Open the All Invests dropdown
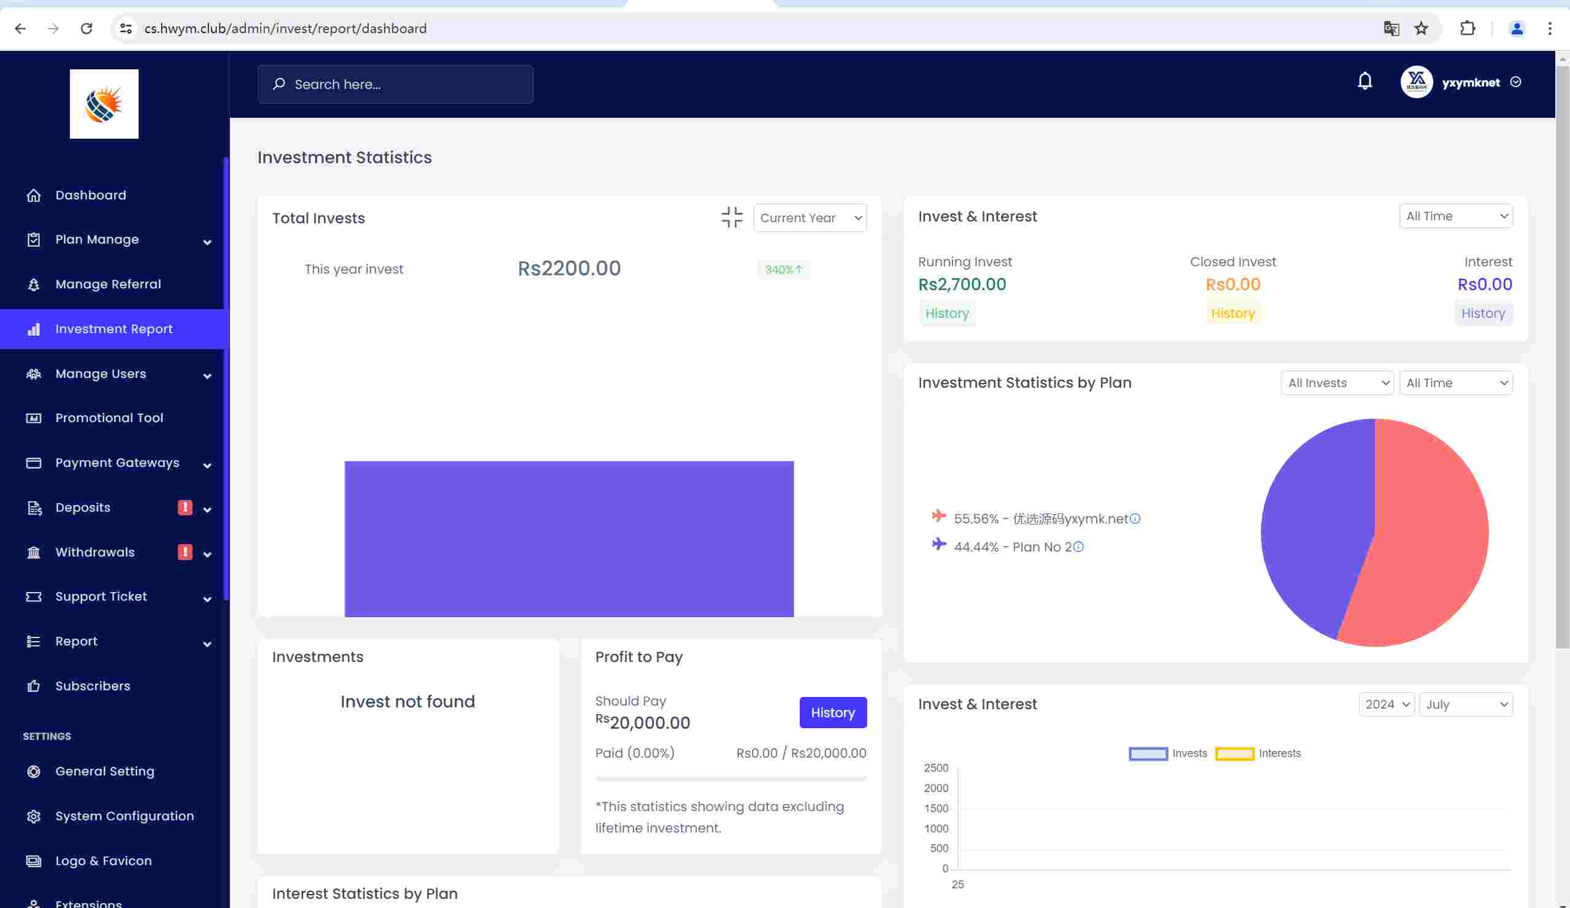 pos(1338,383)
